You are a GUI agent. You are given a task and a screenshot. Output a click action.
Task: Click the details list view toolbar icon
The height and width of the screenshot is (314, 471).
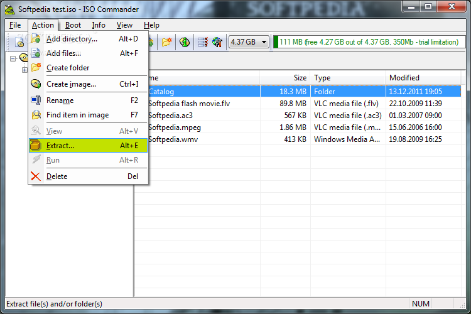coord(202,42)
